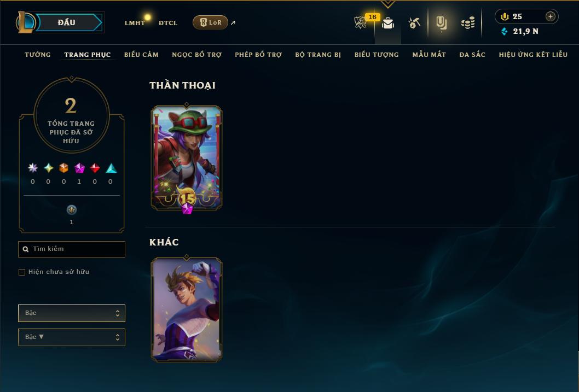Click the League logo icon
This screenshot has height=392, width=579.
click(25, 22)
